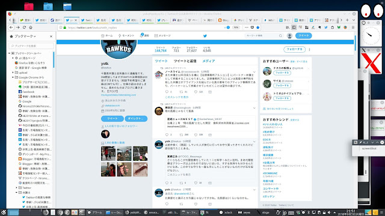The width and height of the screenshot is (385, 216).
Task: Click the blue bookmark star in URL bar
Action: (x=258, y=28)
